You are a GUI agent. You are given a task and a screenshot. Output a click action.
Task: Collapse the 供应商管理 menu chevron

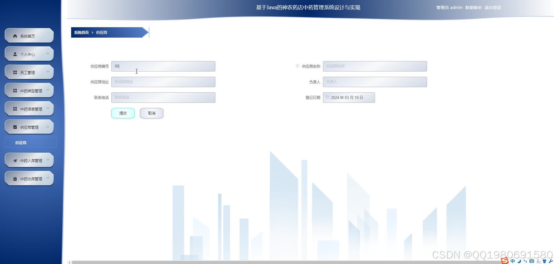click(x=48, y=127)
